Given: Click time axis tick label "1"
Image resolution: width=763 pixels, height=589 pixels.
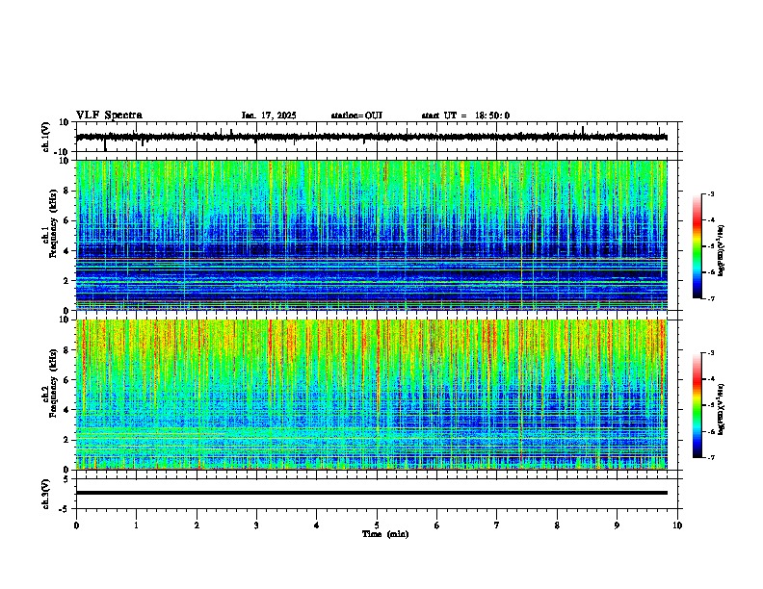Looking at the screenshot, I should pyautogui.click(x=136, y=525).
